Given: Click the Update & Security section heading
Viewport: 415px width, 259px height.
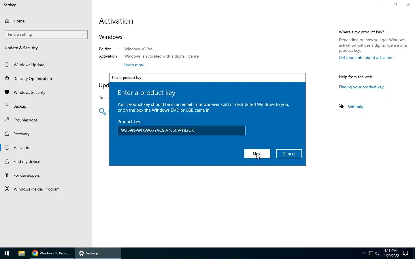Looking at the screenshot, I should pos(21,48).
